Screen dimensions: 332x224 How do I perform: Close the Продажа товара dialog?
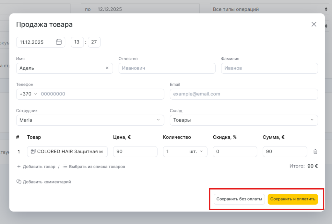tap(314, 24)
